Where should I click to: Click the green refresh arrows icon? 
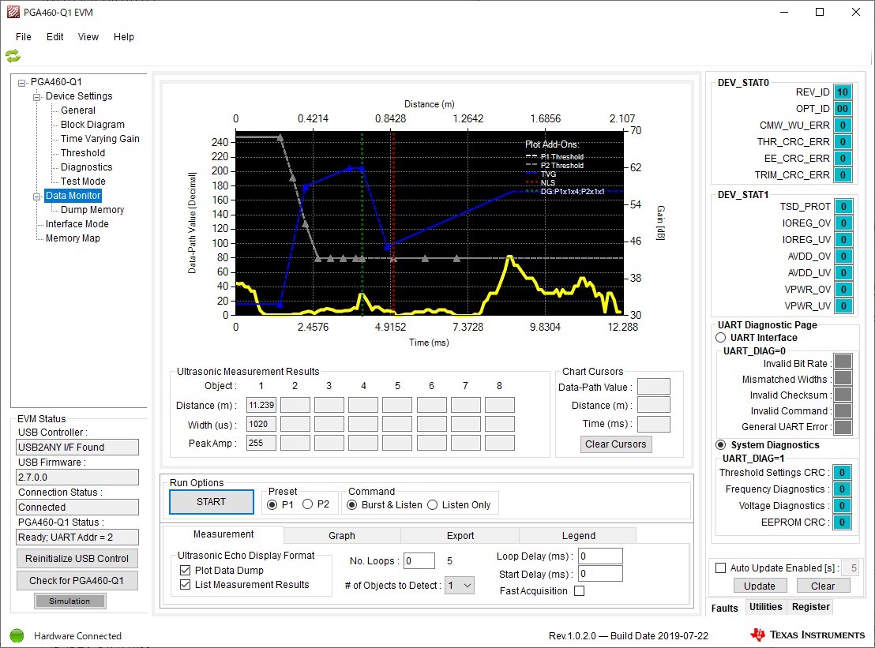[13, 56]
